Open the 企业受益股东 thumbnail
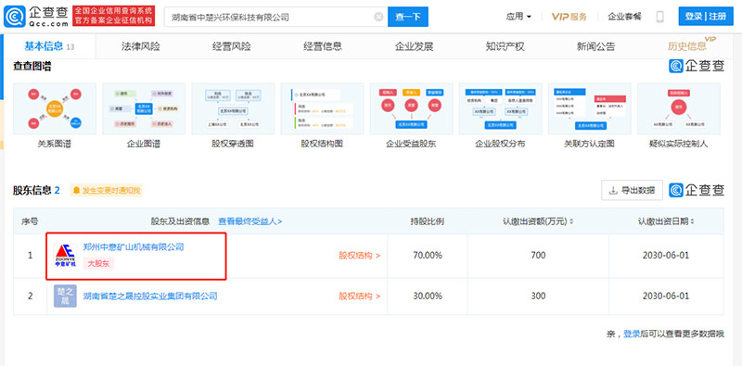This screenshot has width=742, height=366. [x=411, y=109]
